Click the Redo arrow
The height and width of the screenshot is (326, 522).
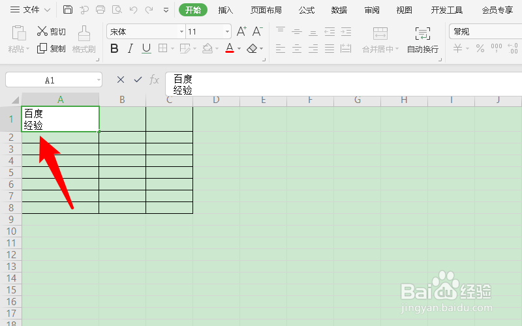[x=149, y=10]
